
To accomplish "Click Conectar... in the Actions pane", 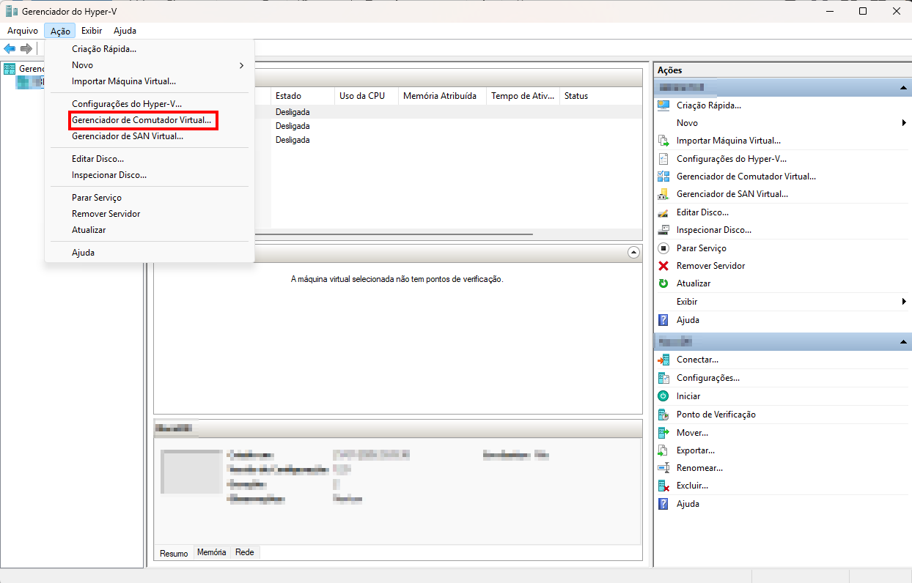I will [697, 360].
